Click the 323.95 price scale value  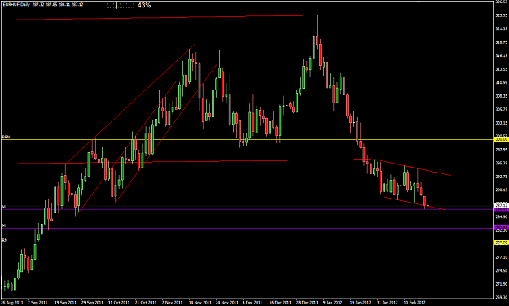click(502, 15)
